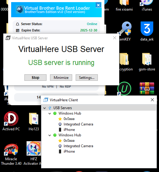Click the calendar icon next to Expire Date
Image resolution: width=159 pixels, height=172 pixels.
click(17, 31)
